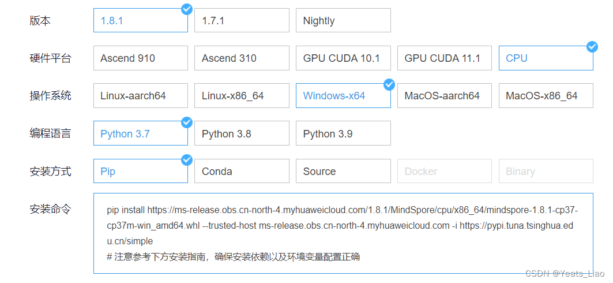Viewport: 613px width, 283px height.
Task: Select Ascend 310 hardware platform
Action: pyautogui.click(x=242, y=58)
